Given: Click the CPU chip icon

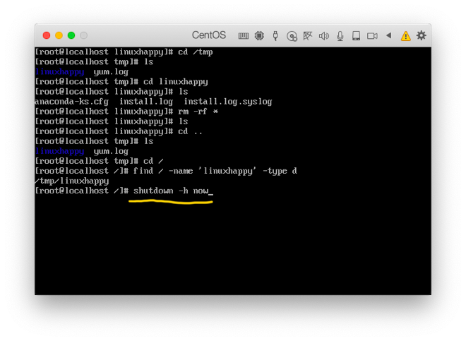Looking at the screenshot, I should [259, 36].
